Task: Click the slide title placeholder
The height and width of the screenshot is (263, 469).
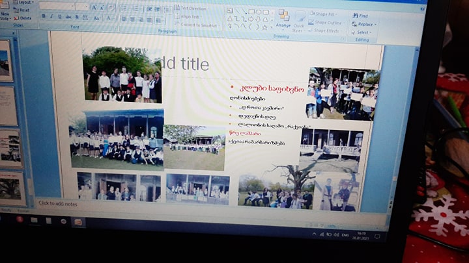Action: [186, 64]
